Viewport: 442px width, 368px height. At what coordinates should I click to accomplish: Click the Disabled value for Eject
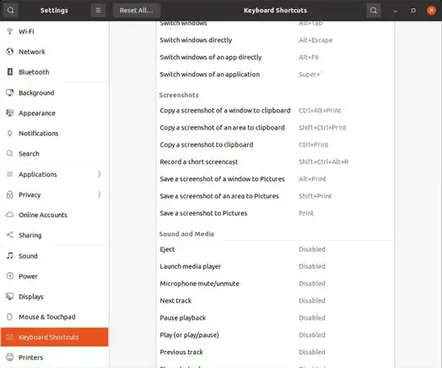(x=312, y=249)
